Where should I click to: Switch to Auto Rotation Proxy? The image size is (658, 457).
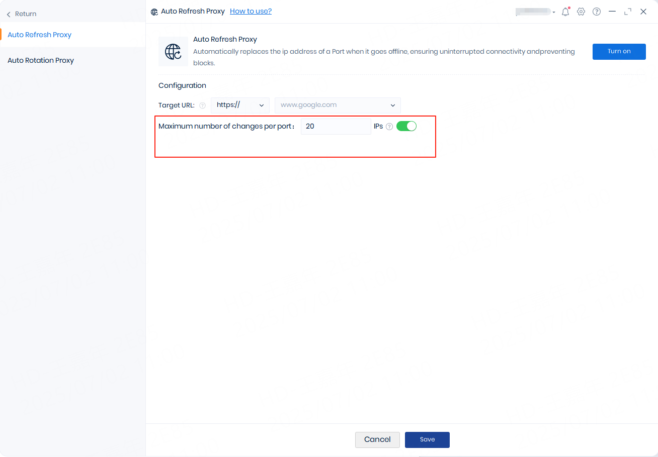(41, 60)
